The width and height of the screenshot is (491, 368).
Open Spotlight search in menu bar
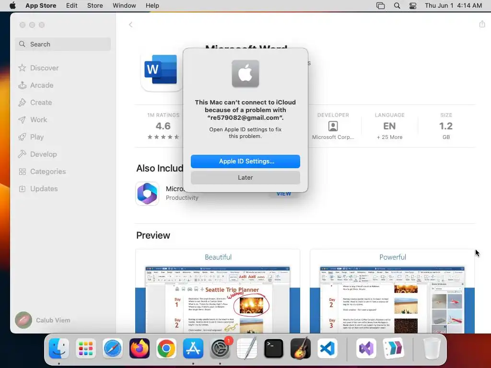397,6
